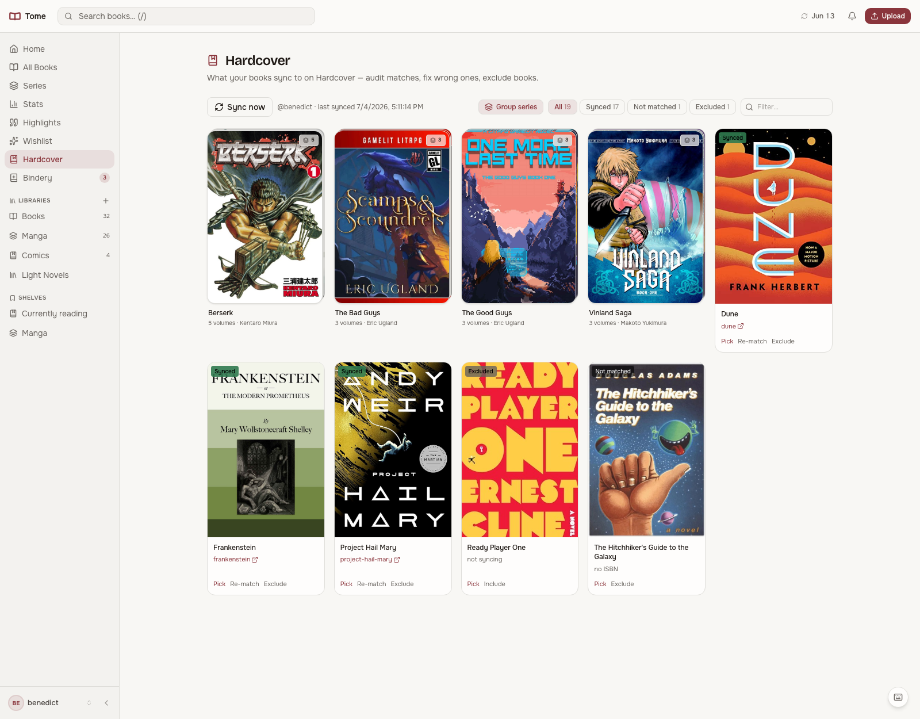Click Exclude under Dune
The image size is (920, 719).
tap(783, 341)
